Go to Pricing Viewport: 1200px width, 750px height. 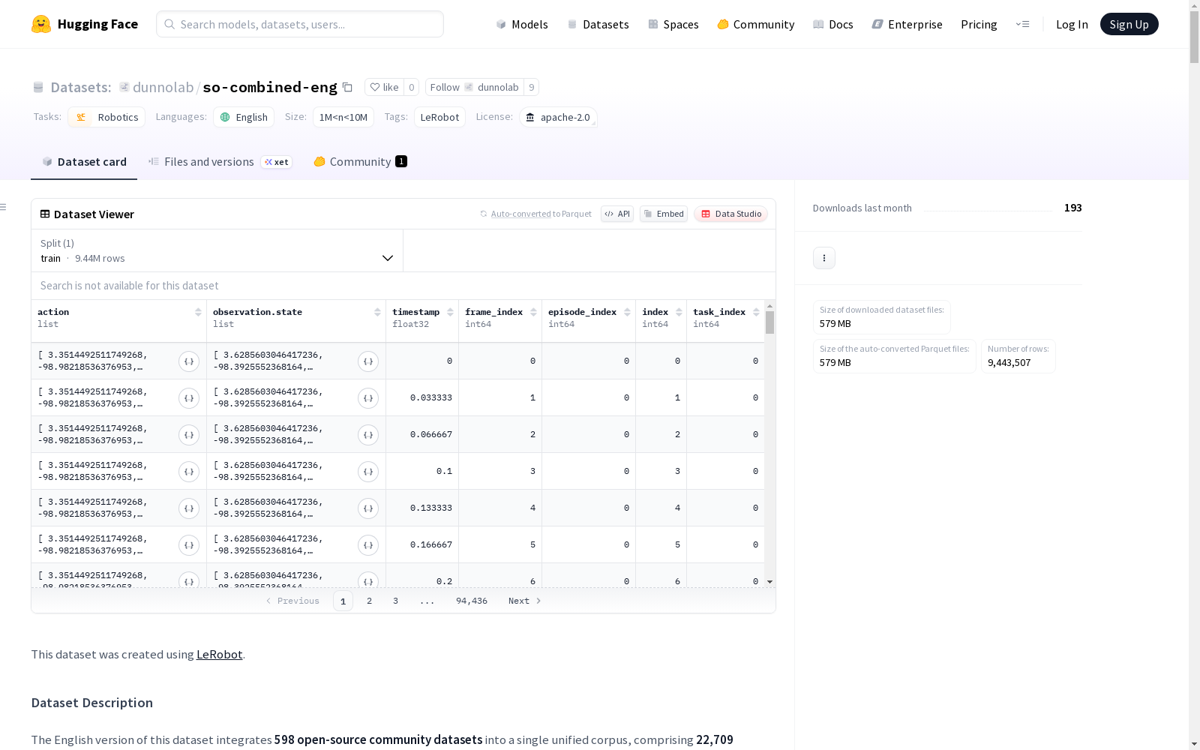point(979,24)
